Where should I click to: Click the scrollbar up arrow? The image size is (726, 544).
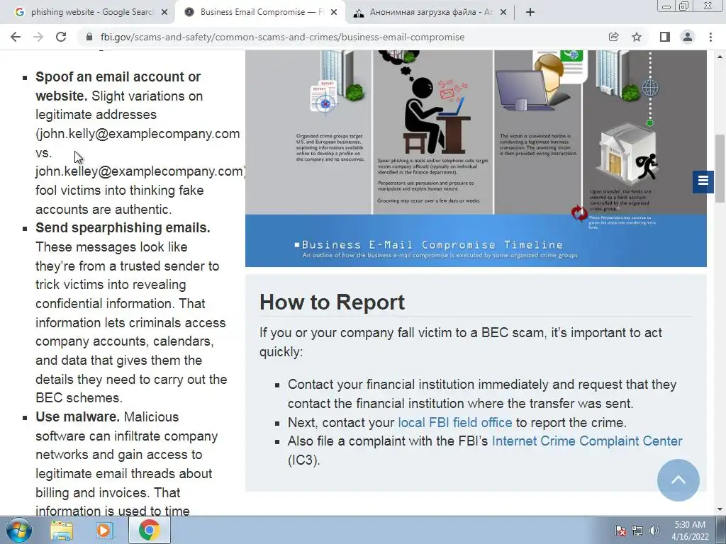click(x=720, y=57)
